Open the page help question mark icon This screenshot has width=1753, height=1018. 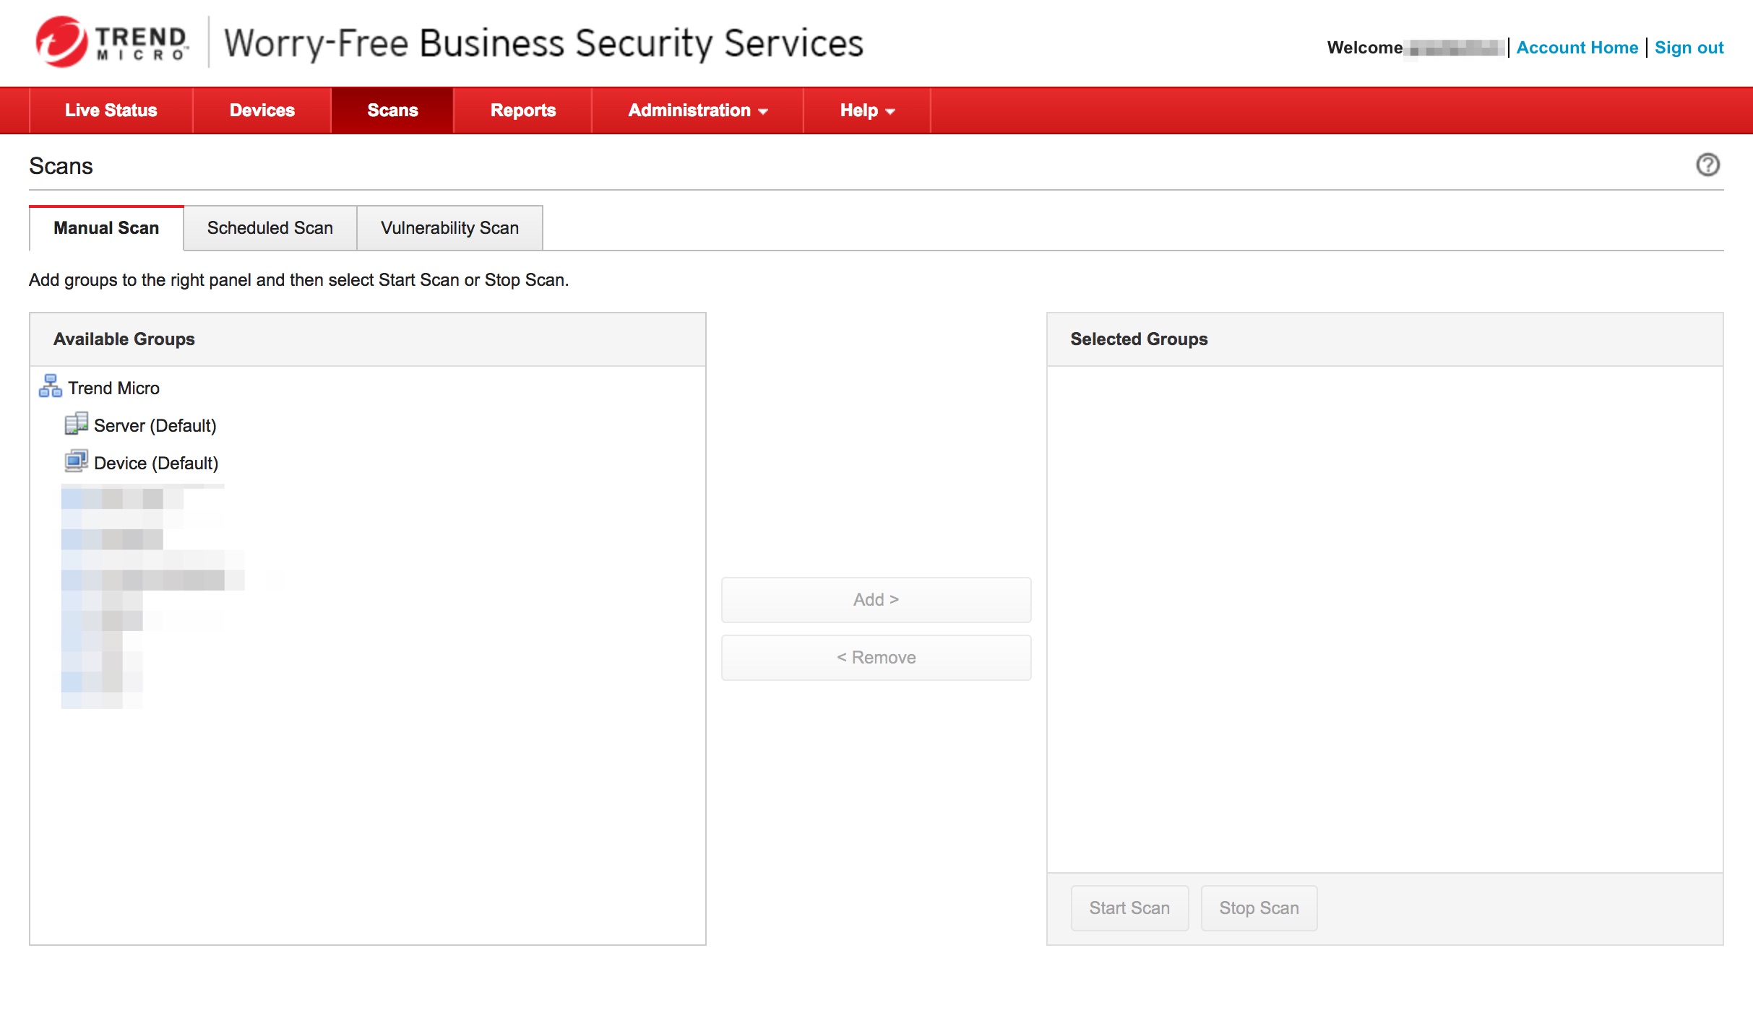point(1707,165)
